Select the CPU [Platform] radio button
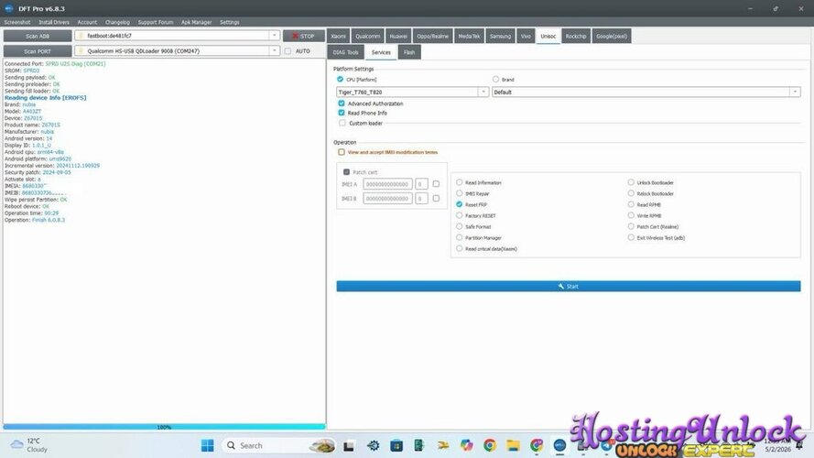814x458 pixels. 340,79
